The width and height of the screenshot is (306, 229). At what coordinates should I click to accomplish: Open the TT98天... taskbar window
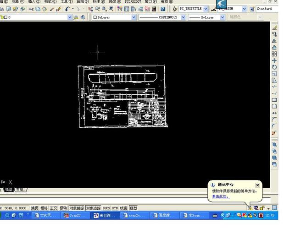coord(45,215)
